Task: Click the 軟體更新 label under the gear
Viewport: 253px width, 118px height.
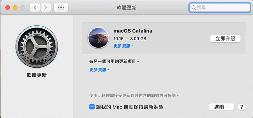Action: point(37,75)
